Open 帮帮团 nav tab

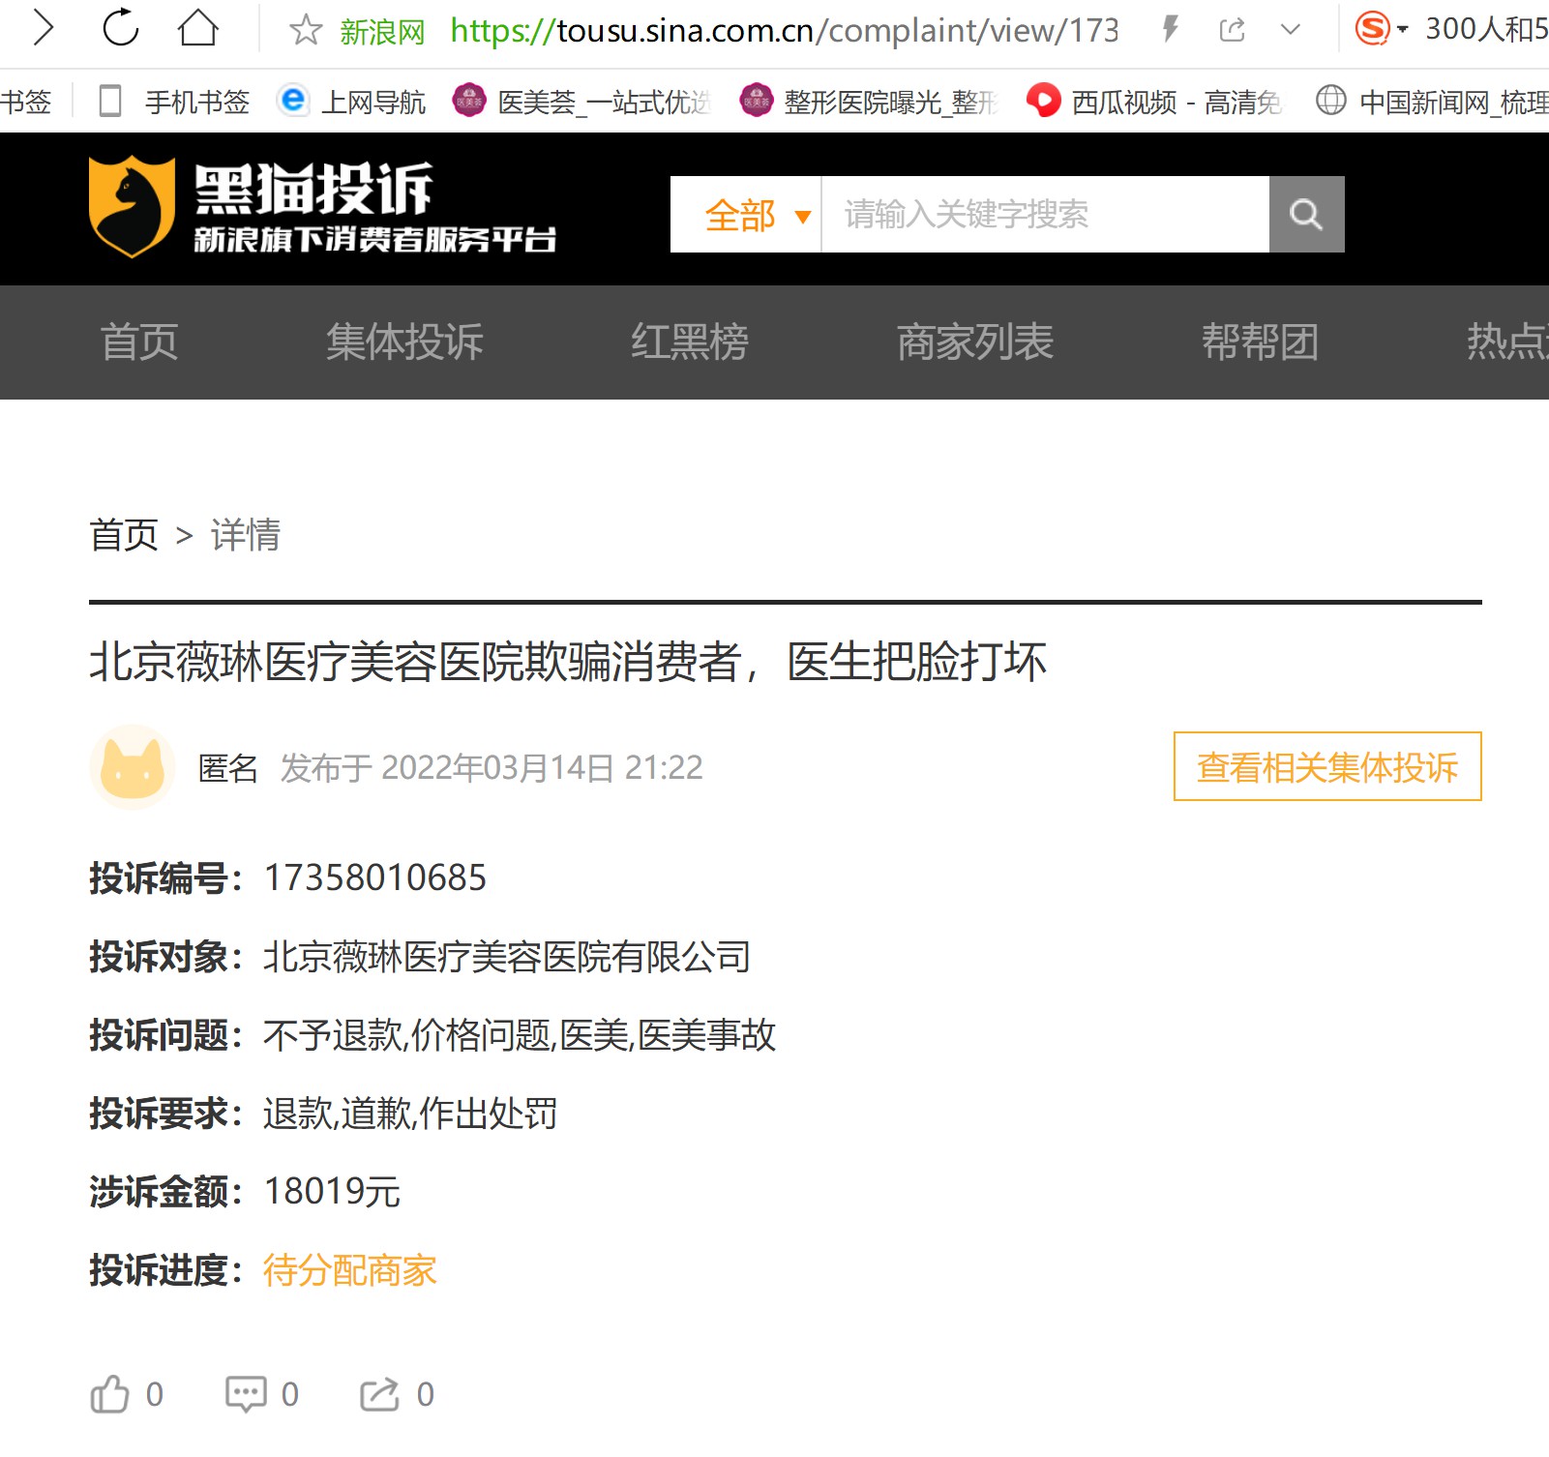pyautogui.click(x=1260, y=342)
